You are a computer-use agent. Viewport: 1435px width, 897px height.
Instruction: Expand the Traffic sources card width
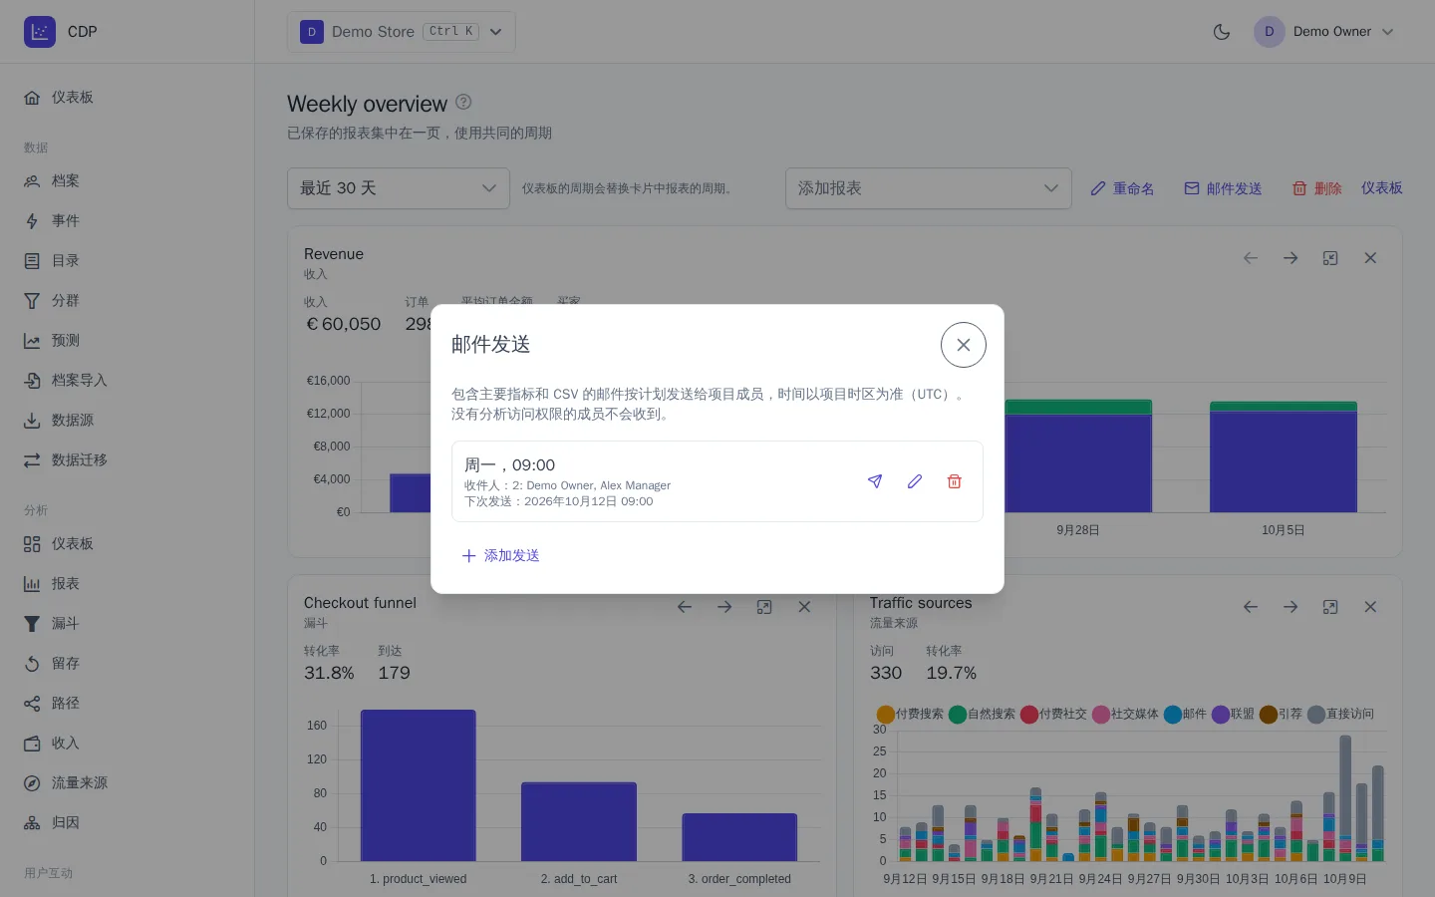(x=1330, y=607)
